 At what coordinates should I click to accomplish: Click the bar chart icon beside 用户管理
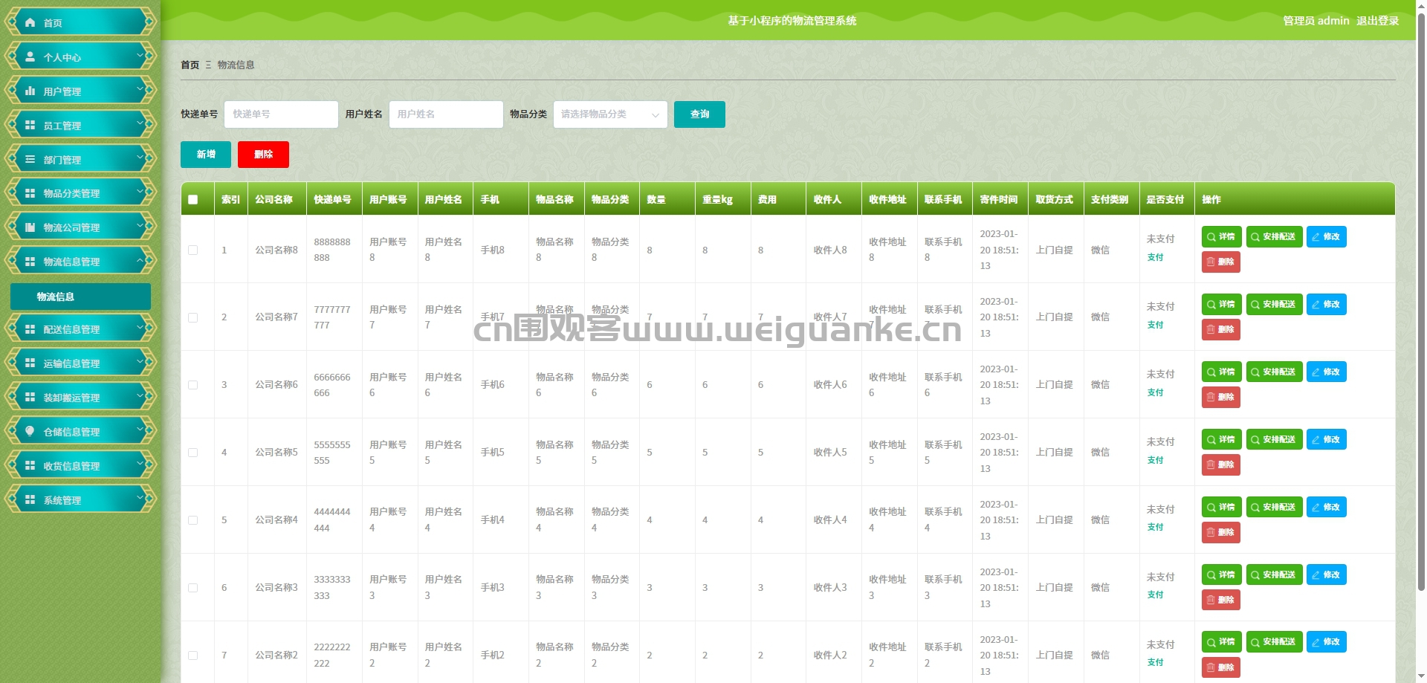click(x=30, y=91)
